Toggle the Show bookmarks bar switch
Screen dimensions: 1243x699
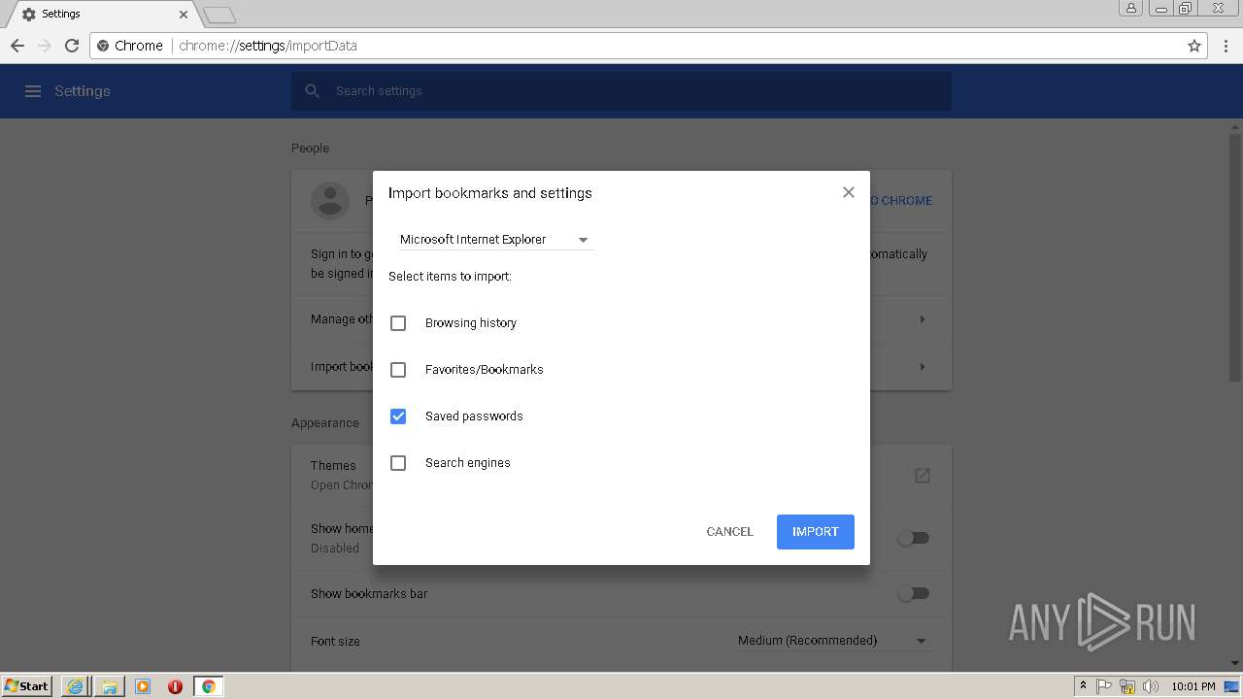tap(913, 593)
